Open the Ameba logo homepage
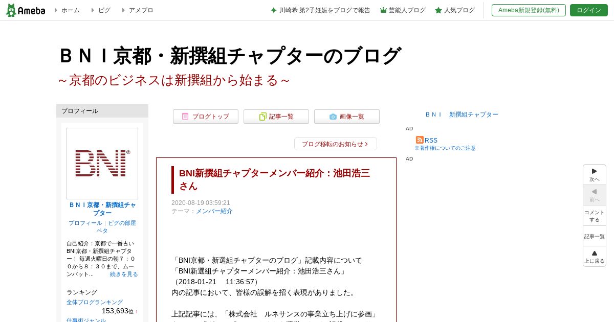The image size is (614, 322). click(x=26, y=10)
